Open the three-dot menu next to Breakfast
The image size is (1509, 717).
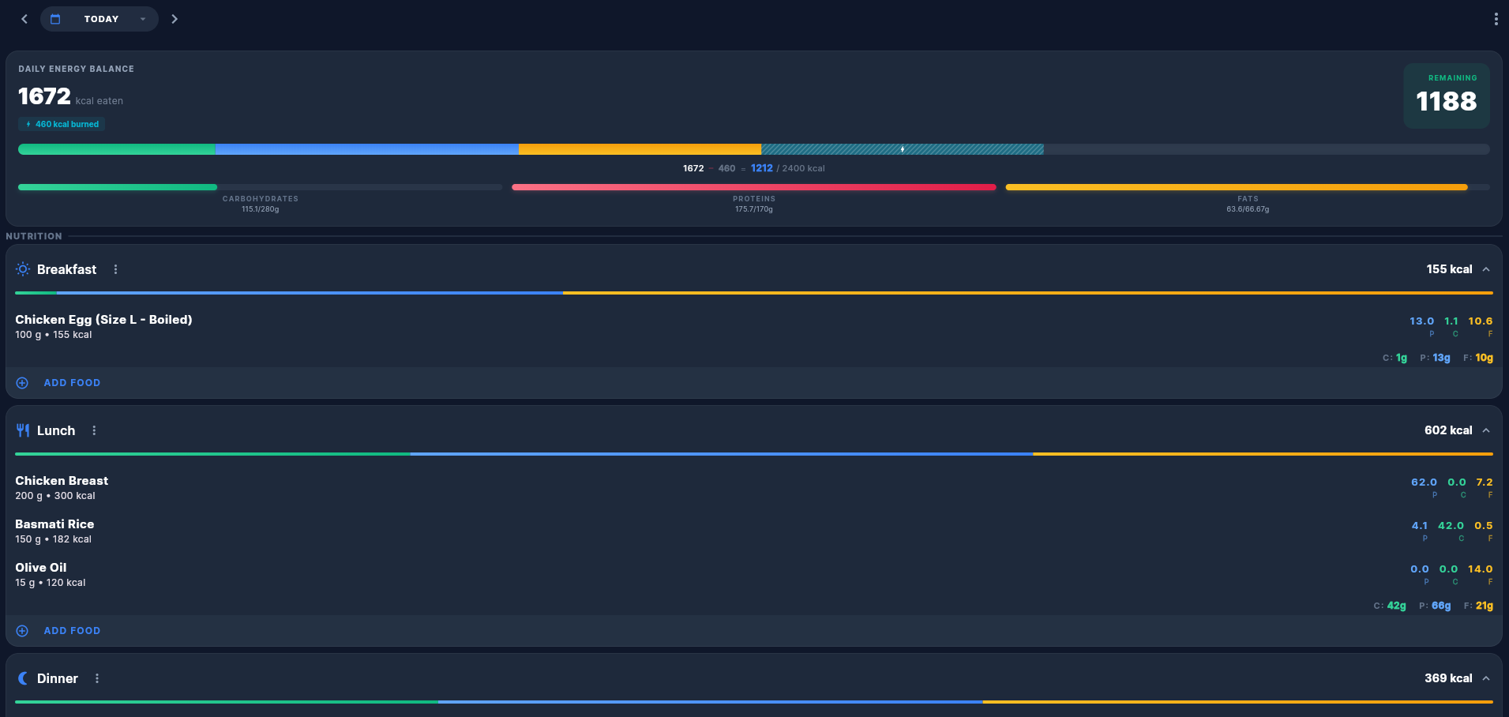click(115, 268)
